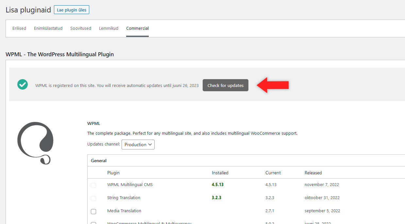Click the Media Translation plugin name

point(124,211)
